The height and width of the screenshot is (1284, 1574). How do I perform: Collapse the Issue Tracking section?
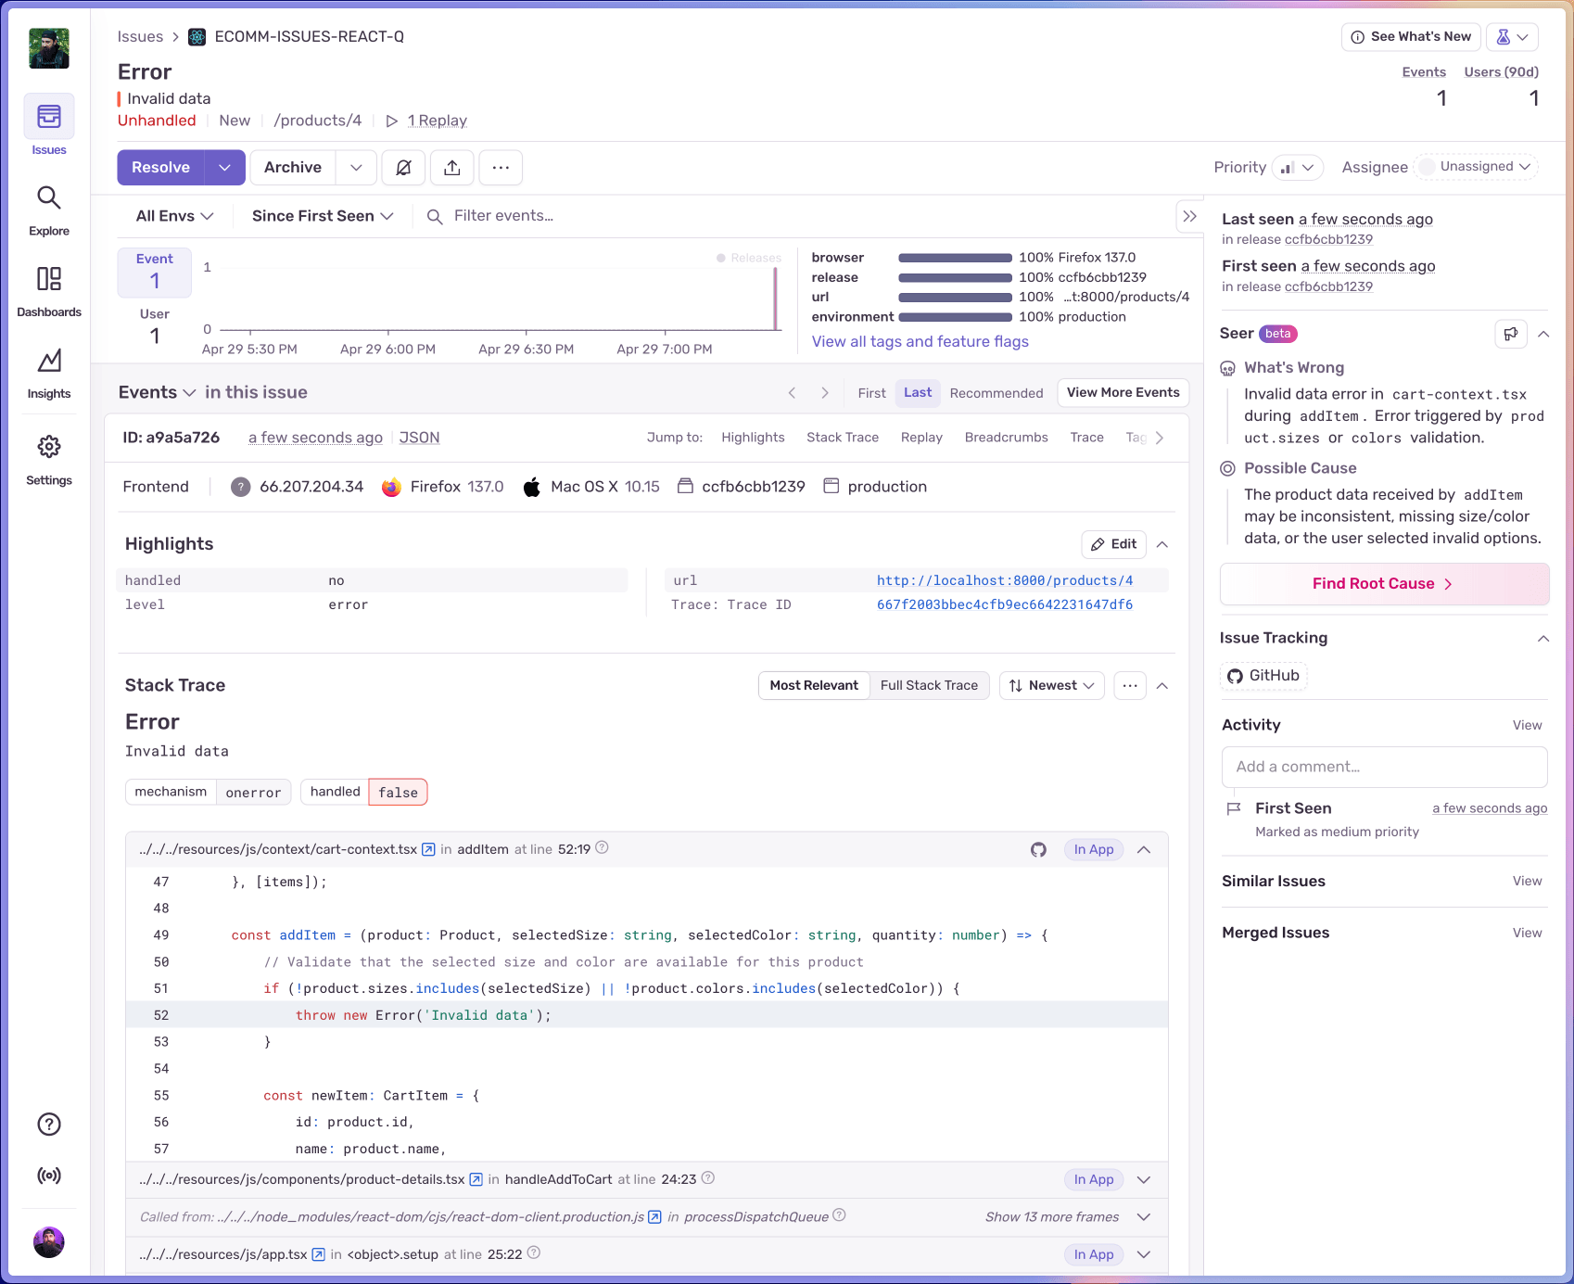click(1543, 639)
